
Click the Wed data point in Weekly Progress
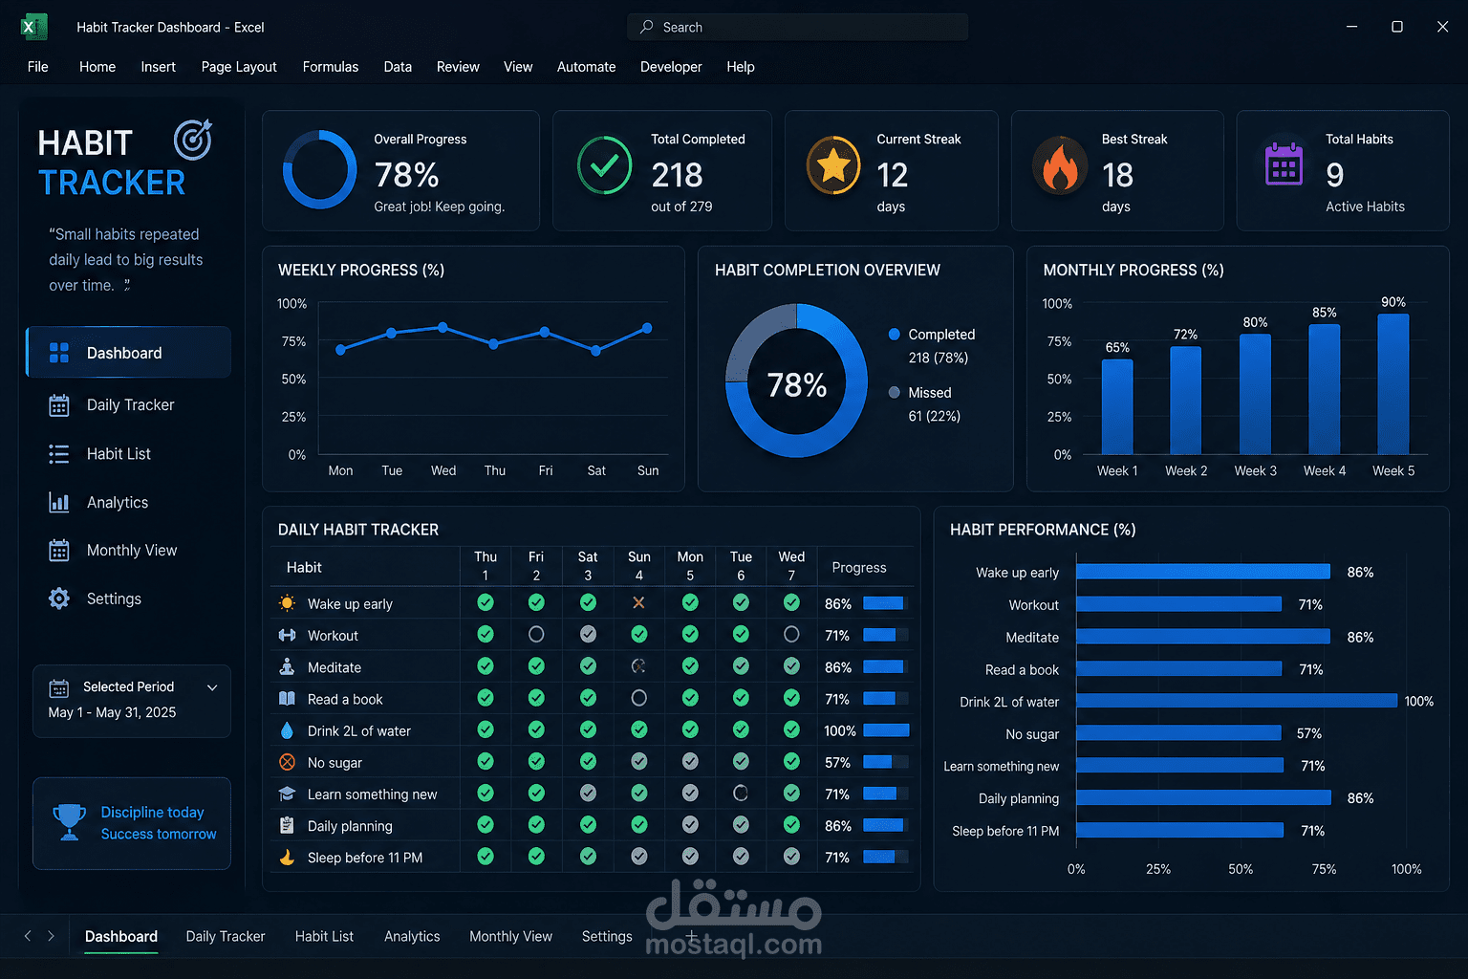pos(443,327)
